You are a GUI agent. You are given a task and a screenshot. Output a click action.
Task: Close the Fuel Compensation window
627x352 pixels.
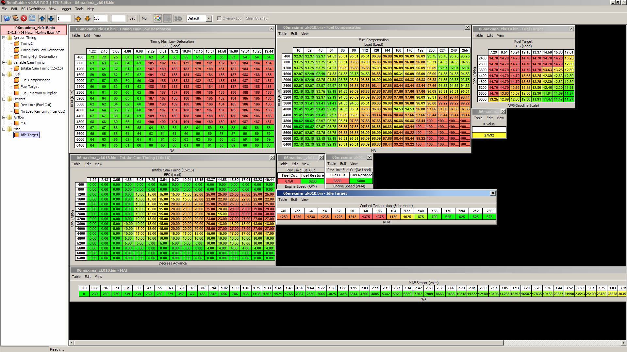coord(467,27)
